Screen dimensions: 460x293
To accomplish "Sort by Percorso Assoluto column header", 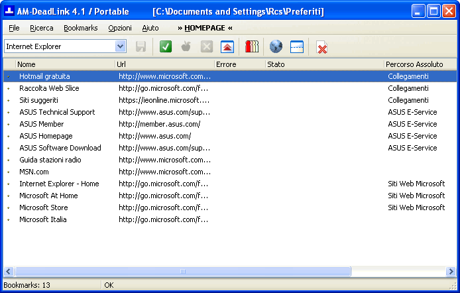I will pos(420,64).
